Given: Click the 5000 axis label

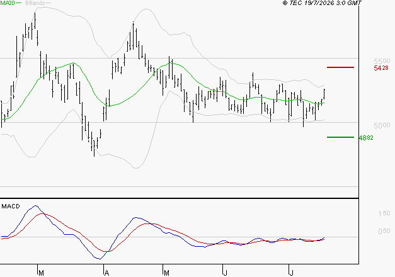Looking at the screenshot, I should click(382, 125).
